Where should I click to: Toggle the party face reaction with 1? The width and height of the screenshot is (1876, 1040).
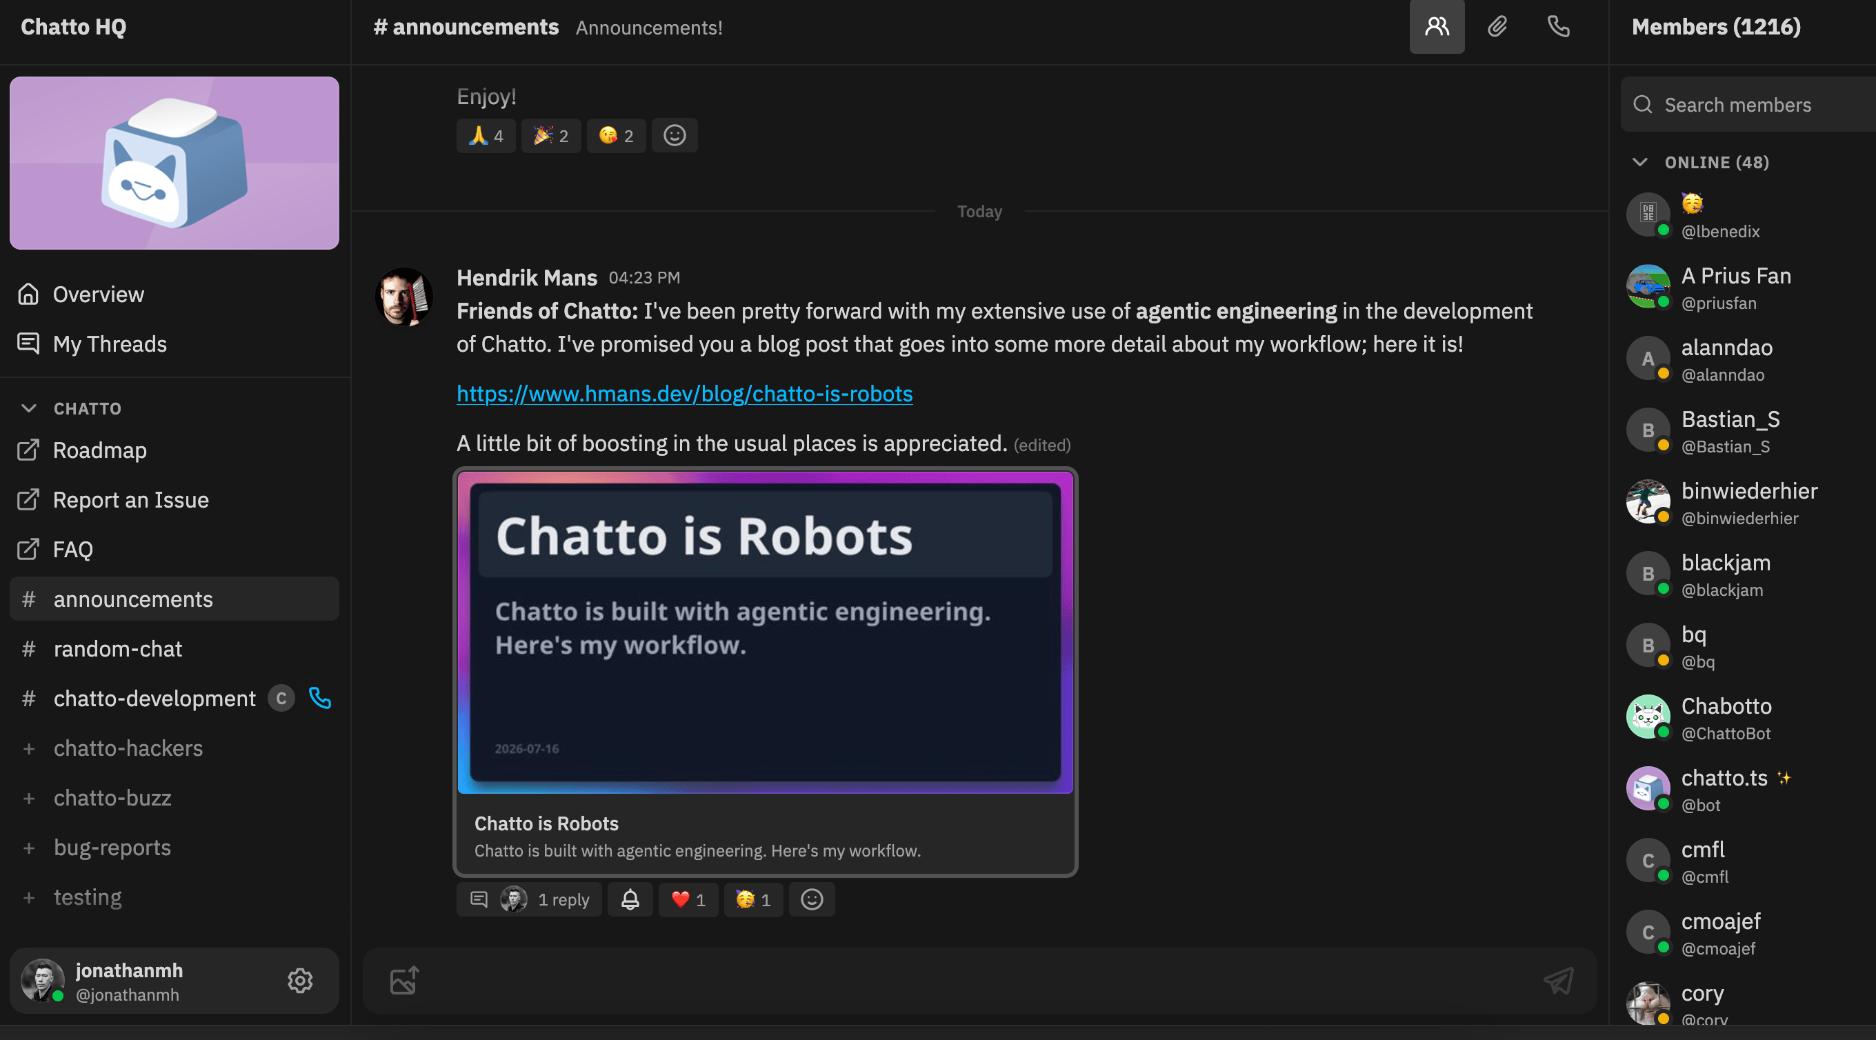point(753,899)
